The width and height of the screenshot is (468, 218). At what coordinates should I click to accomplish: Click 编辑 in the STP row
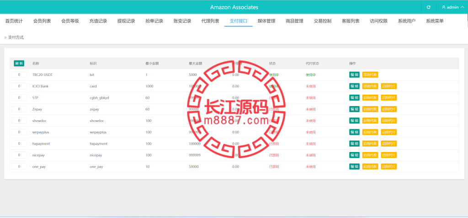[x=354, y=97]
